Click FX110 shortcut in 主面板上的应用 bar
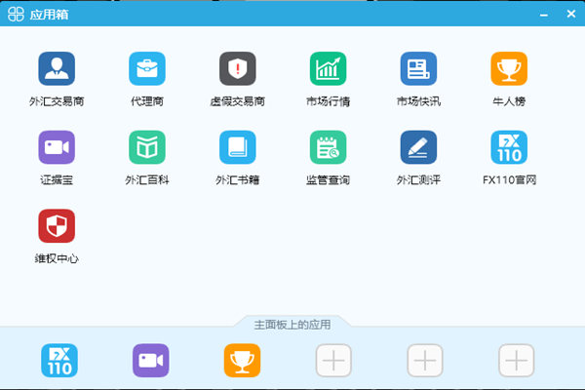 point(59,361)
